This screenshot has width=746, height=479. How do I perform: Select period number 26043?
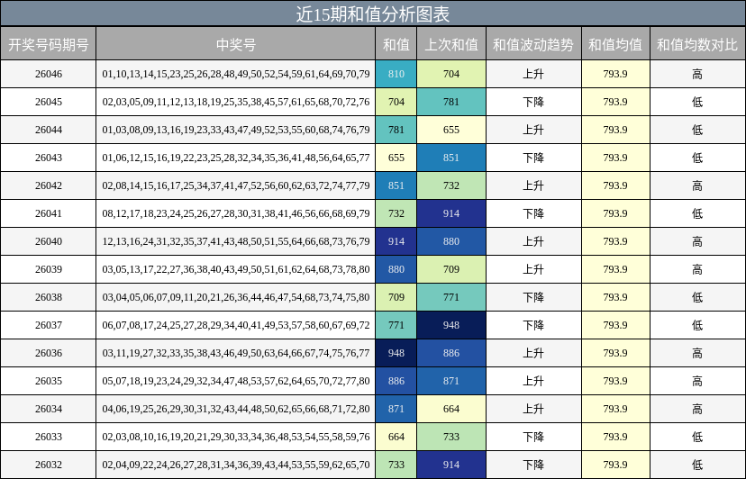click(x=49, y=158)
